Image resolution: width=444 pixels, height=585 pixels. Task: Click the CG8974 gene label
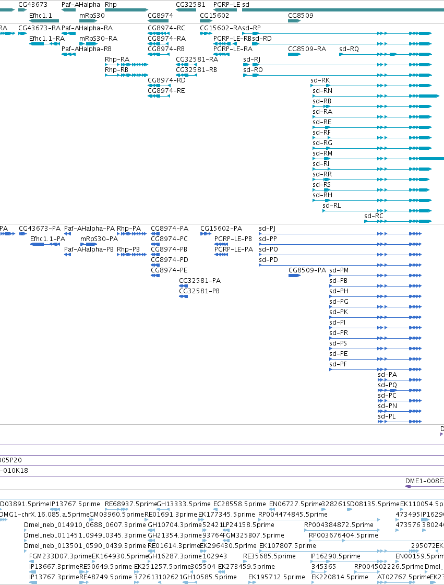point(161,16)
